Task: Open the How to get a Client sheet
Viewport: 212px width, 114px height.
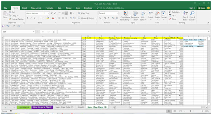Action: (x=42, y=107)
